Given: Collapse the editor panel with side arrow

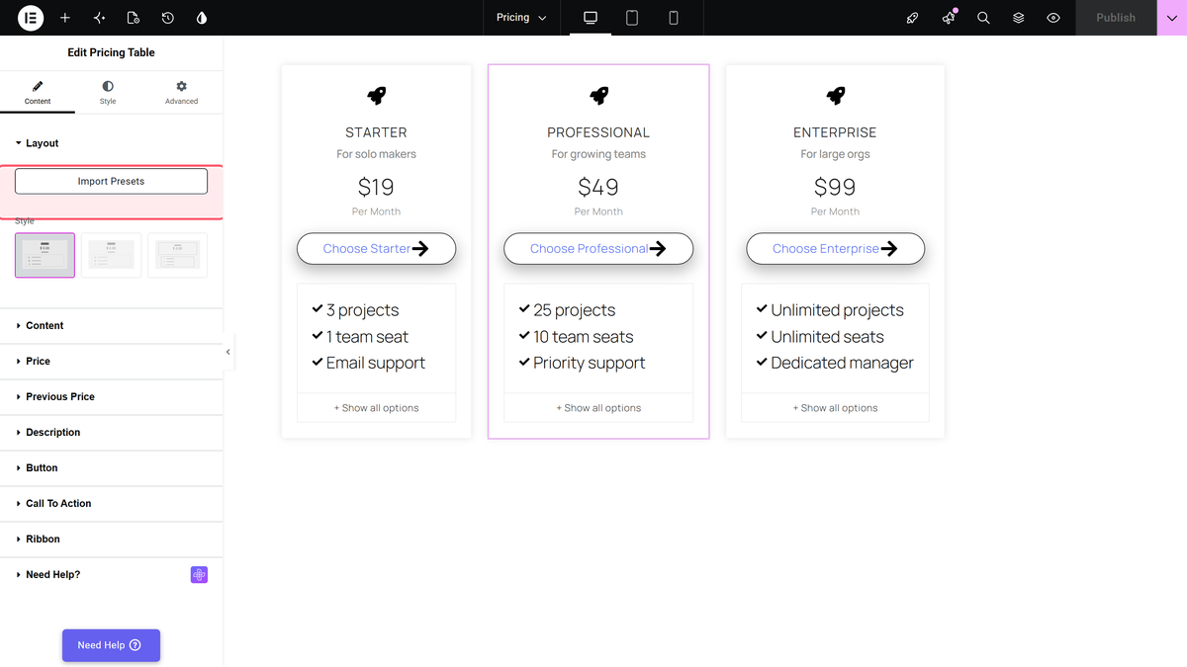Looking at the screenshot, I should 228,352.
